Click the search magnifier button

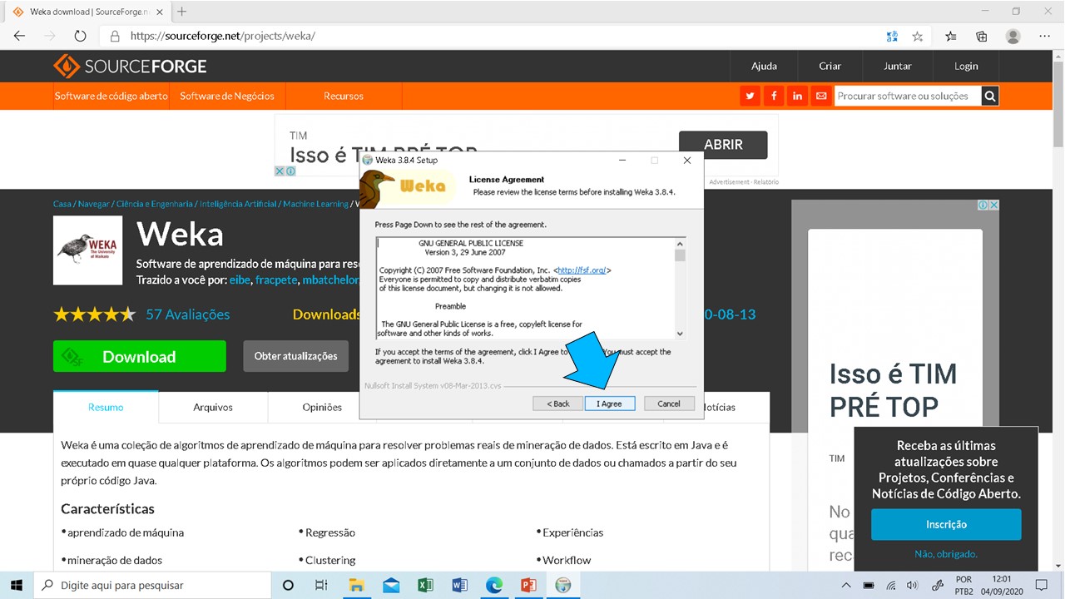[989, 96]
